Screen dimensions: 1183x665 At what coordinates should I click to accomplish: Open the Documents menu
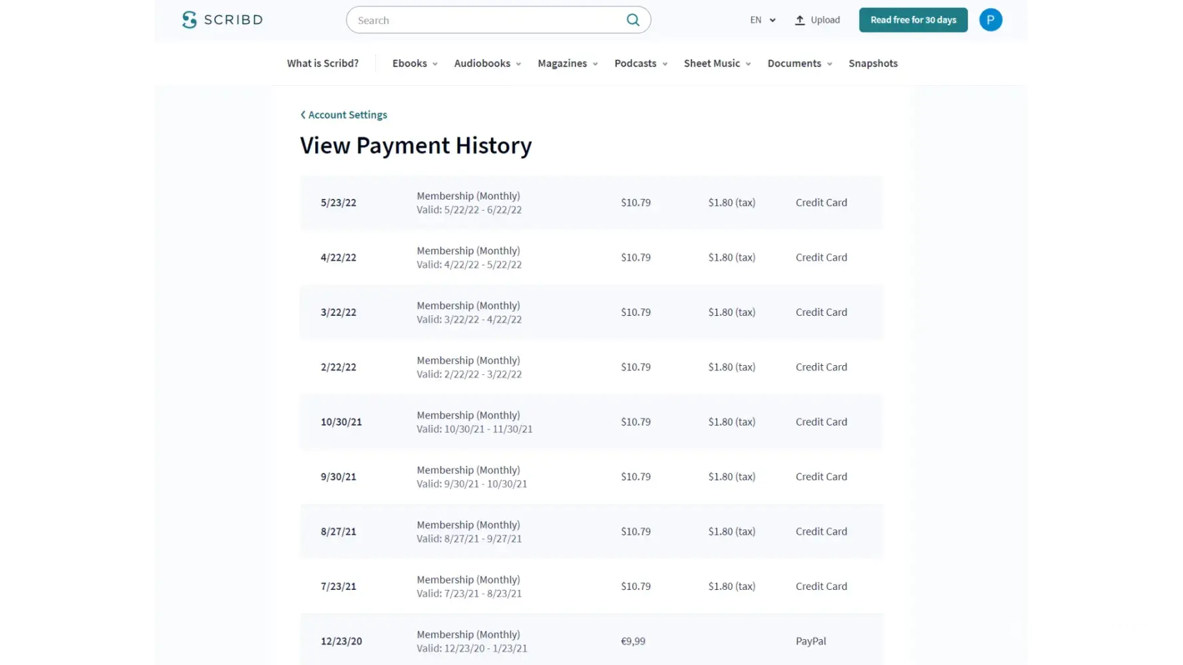tap(799, 63)
